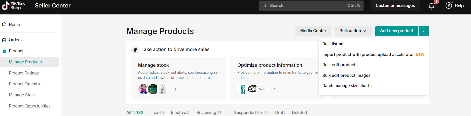Click the Home icon in sidebar

[x=4, y=24]
